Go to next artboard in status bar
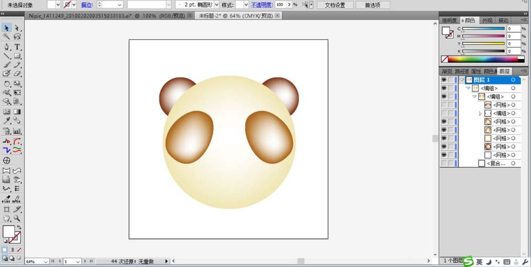This screenshot has width=531, height=267. point(85,262)
